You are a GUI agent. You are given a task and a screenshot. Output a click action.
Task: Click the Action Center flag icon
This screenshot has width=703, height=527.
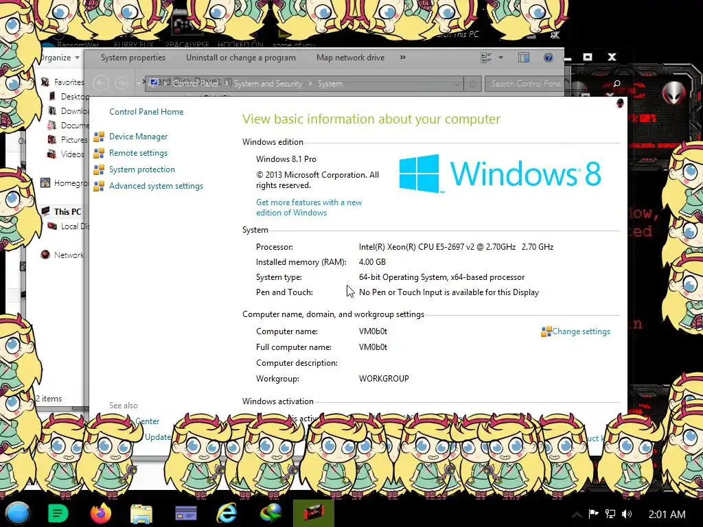click(594, 514)
